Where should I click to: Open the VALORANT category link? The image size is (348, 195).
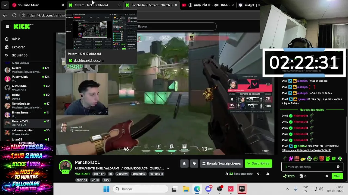click(x=83, y=174)
